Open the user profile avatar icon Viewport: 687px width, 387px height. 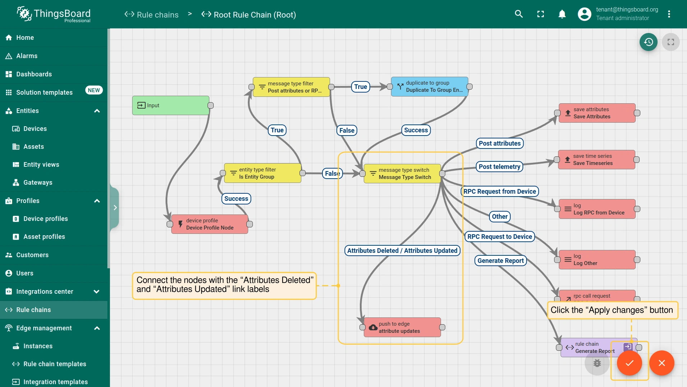point(584,14)
